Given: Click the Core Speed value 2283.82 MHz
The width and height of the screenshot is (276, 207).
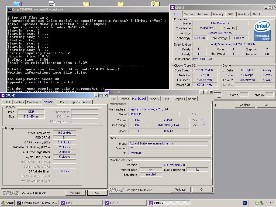Looking at the screenshot, I should coord(205,70).
